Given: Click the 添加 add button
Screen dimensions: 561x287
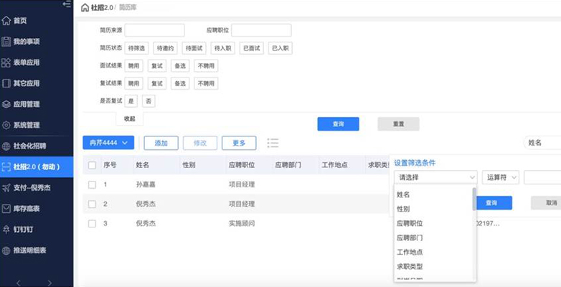Looking at the screenshot, I should click(161, 143).
